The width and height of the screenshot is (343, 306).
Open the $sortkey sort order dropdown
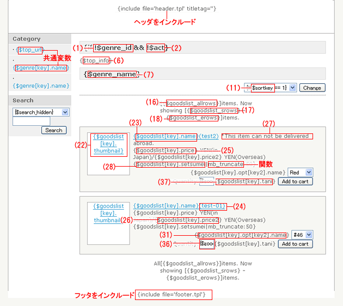tap(269, 87)
